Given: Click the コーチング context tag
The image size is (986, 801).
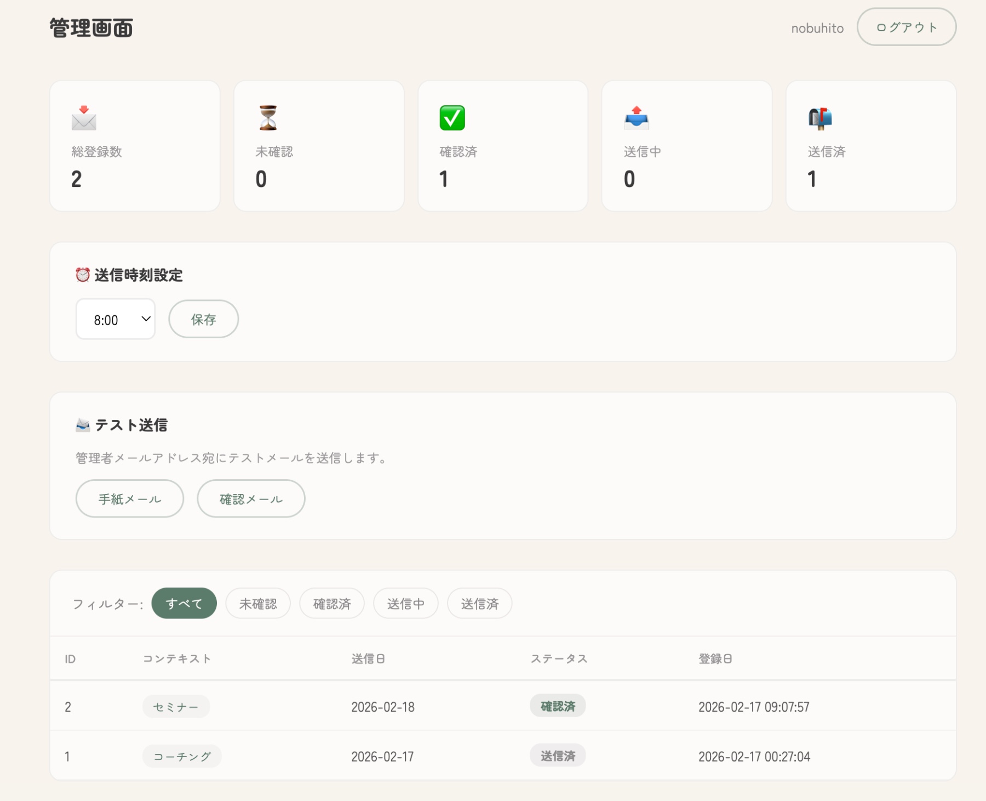Looking at the screenshot, I should tap(182, 757).
